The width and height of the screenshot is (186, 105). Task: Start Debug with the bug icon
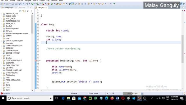tap(27, 4)
